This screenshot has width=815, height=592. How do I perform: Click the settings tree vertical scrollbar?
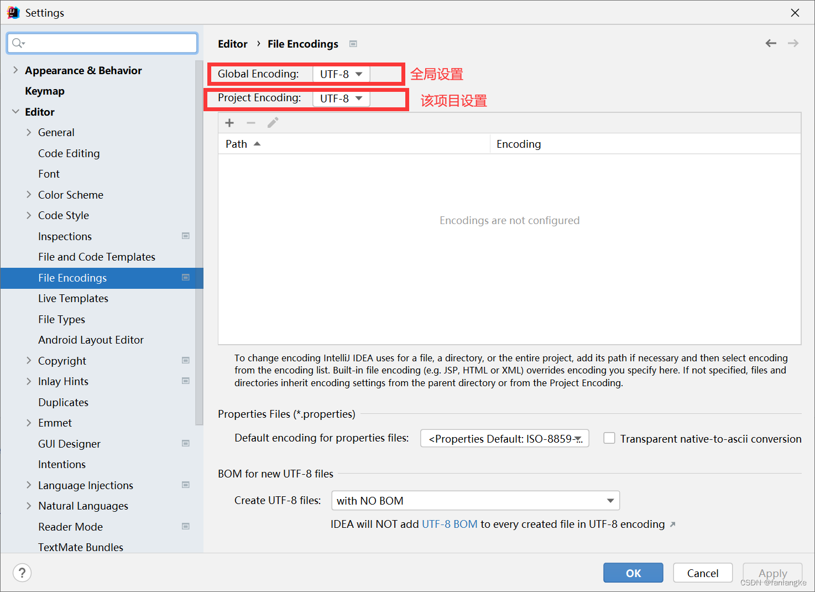coord(199,242)
